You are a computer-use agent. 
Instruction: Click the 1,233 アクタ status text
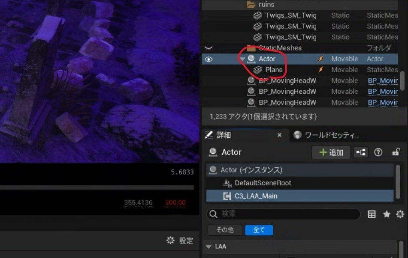pos(263,116)
